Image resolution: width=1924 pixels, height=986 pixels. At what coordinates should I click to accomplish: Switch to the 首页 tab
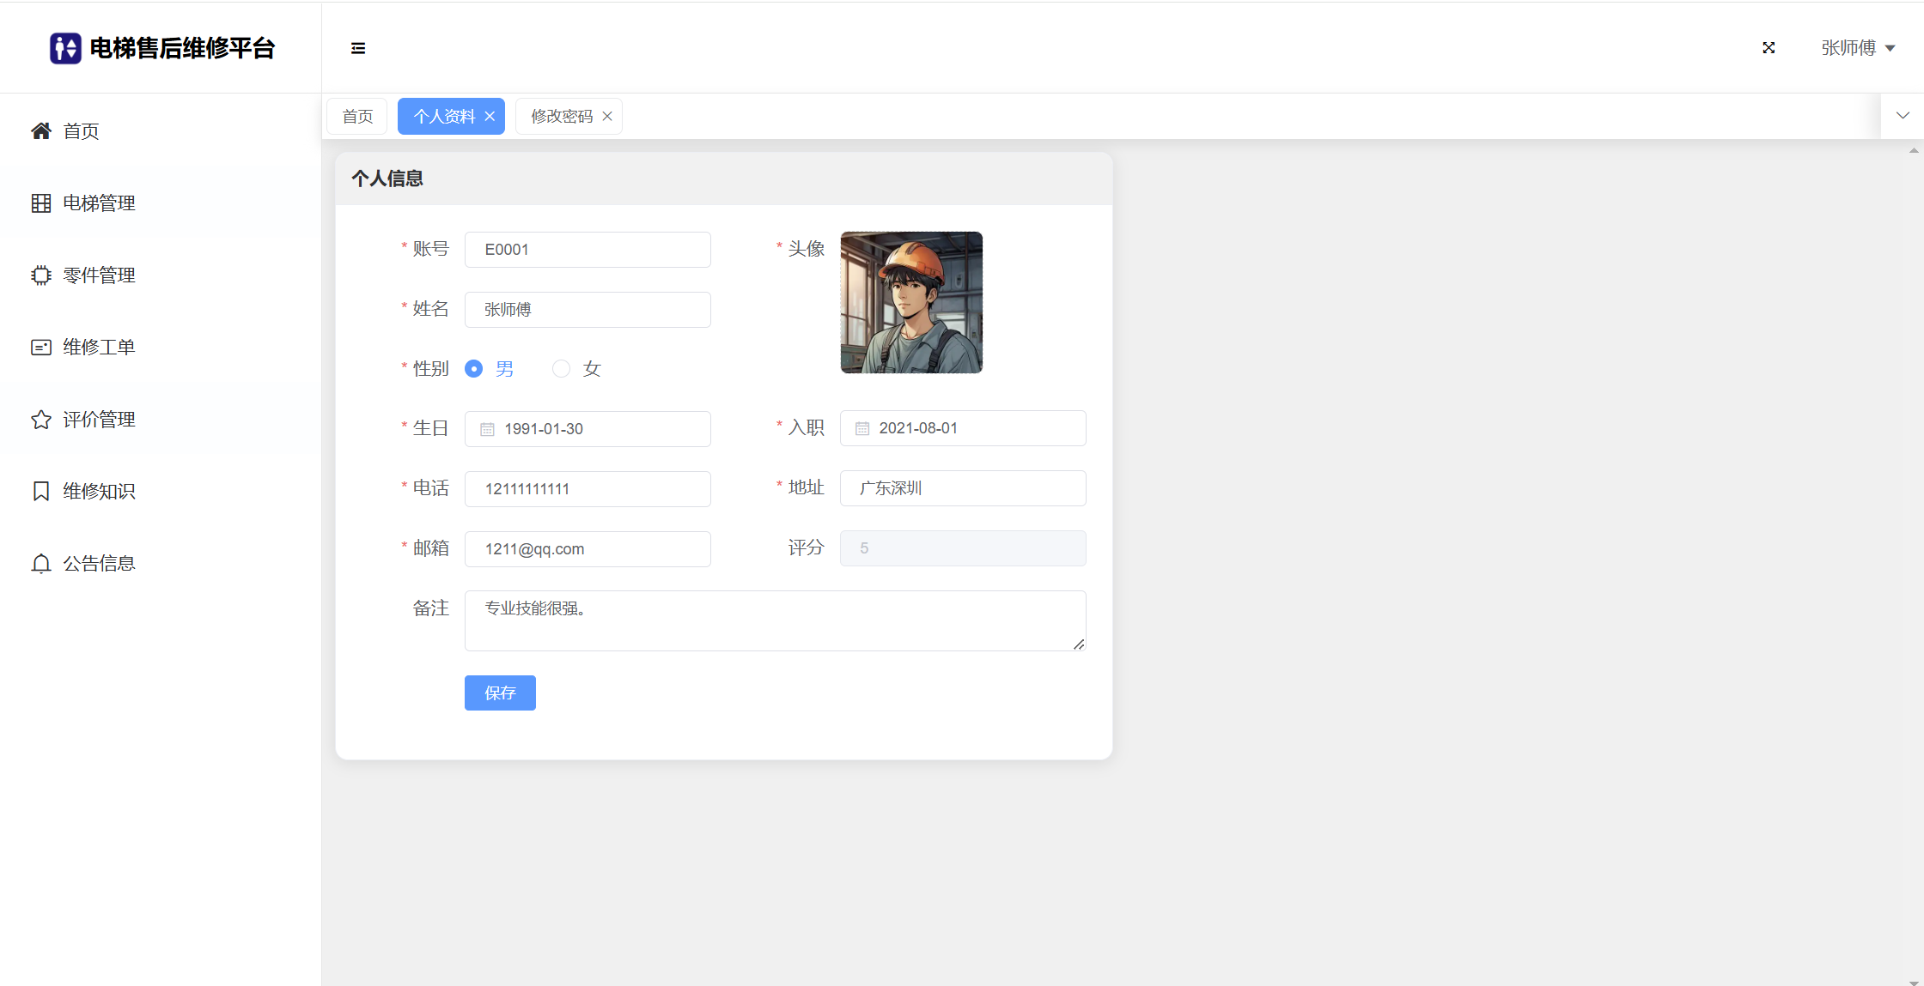click(357, 117)
